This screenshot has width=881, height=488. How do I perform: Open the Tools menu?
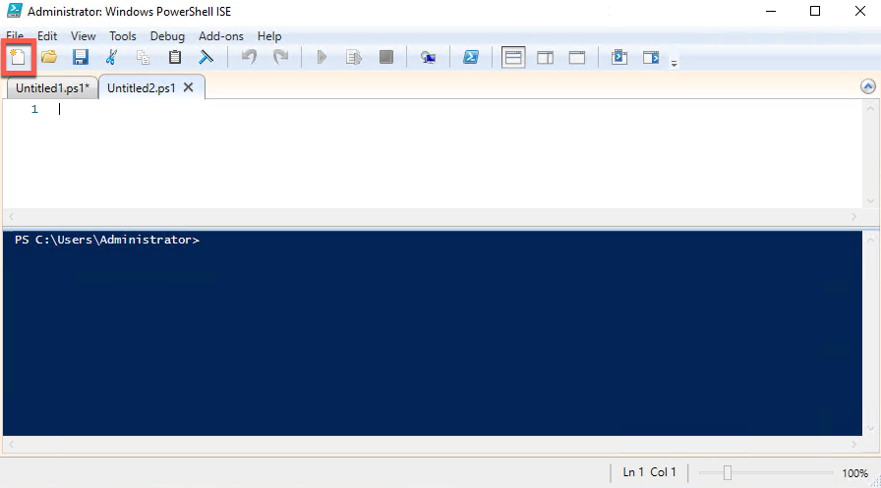tap(123, 36)
